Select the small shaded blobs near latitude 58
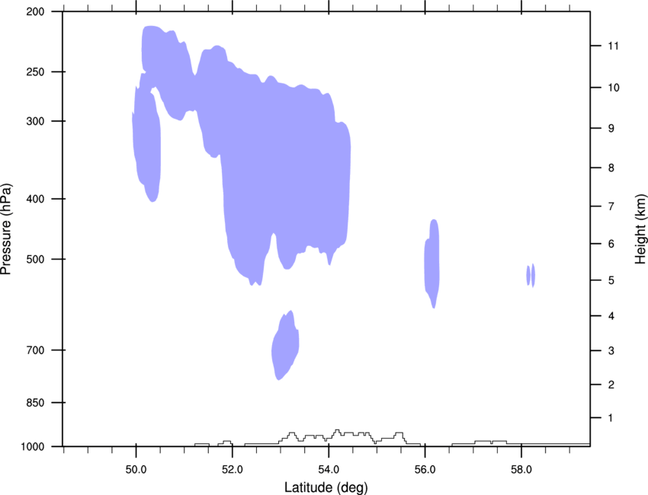Viewport: 648px width, 495px height. [531, 276]
